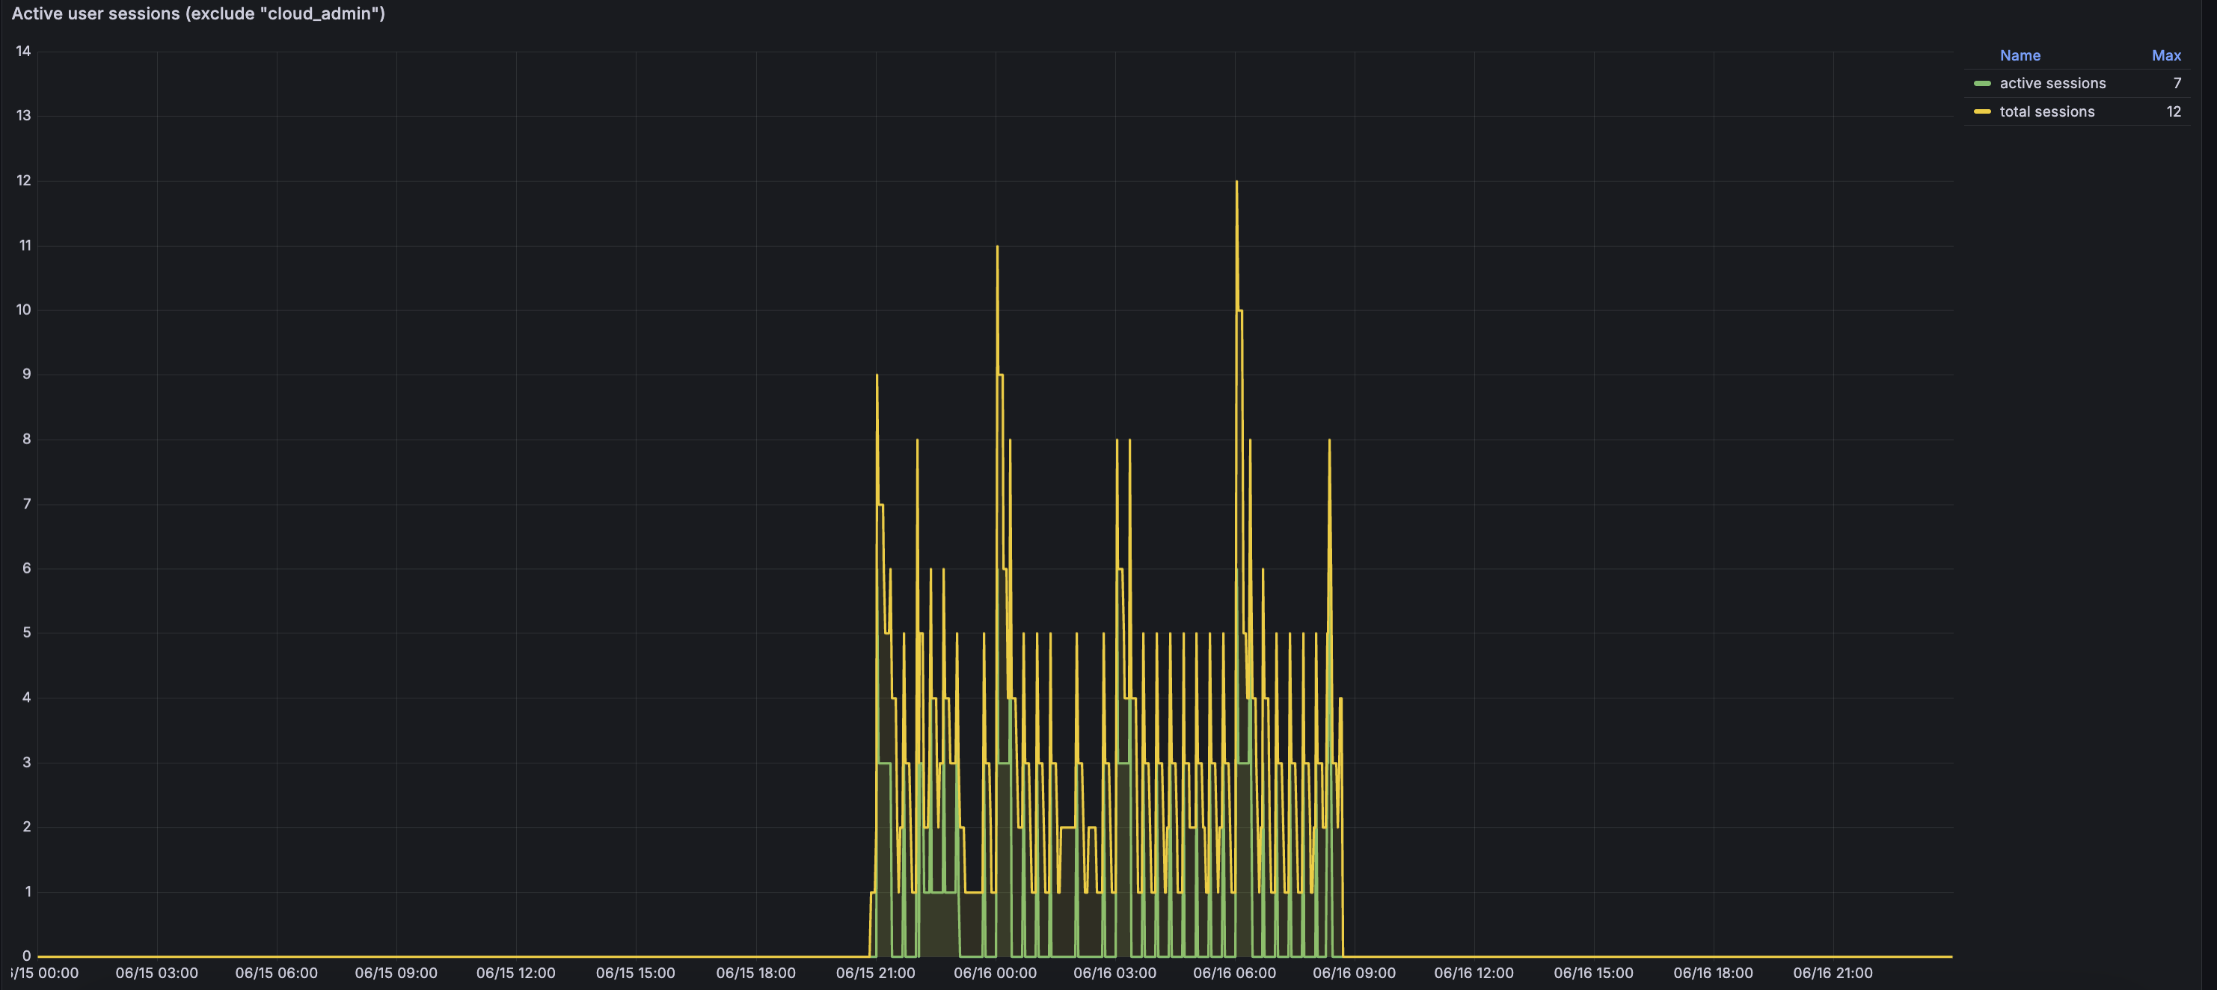This screenshot has width=2217, height=990.
Task: Click the 14 label on the y-axis
Action: (x=23, y=52)
